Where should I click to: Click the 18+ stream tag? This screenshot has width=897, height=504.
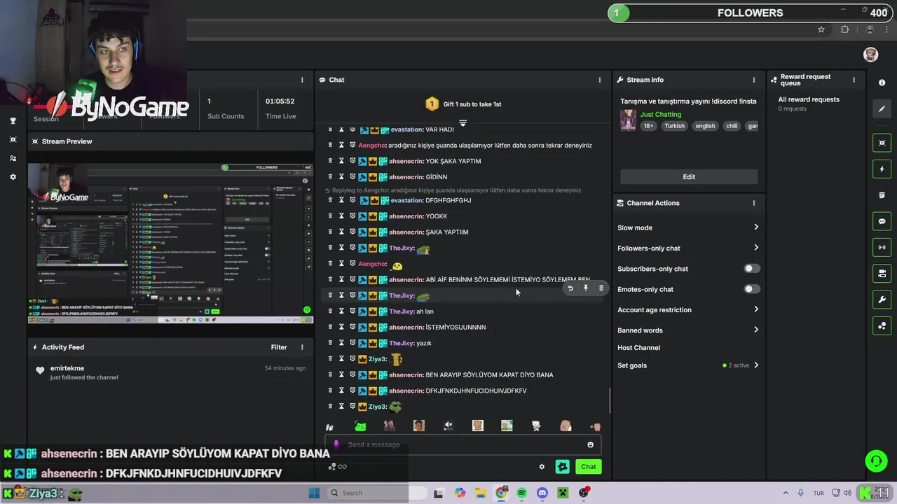click(x=648, y=126)
